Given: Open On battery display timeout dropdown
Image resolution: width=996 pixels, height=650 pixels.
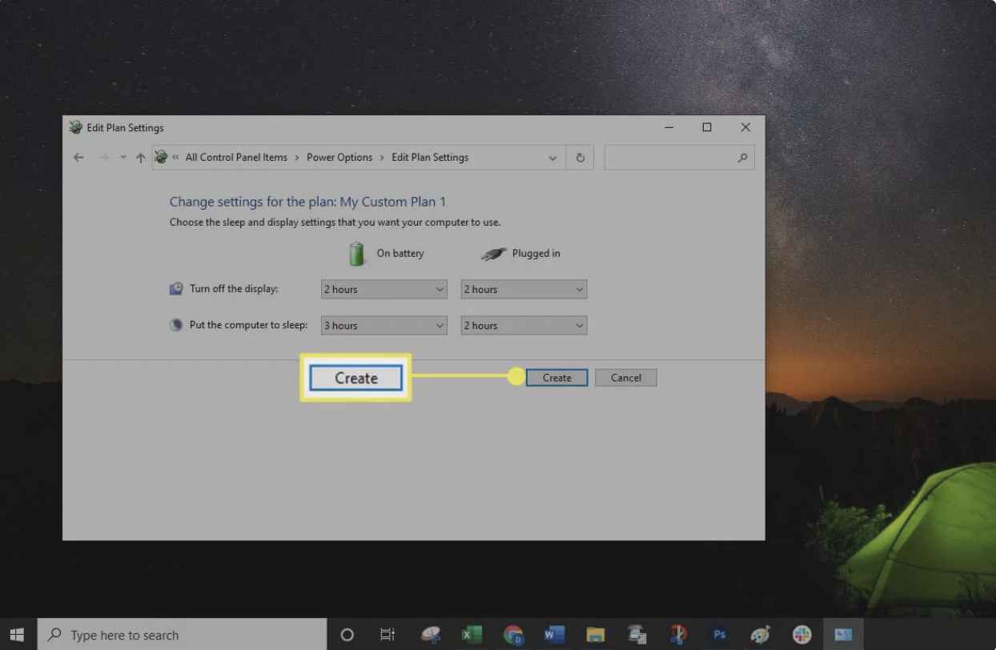Looking at the screenshot, I should tap(384, 289).
